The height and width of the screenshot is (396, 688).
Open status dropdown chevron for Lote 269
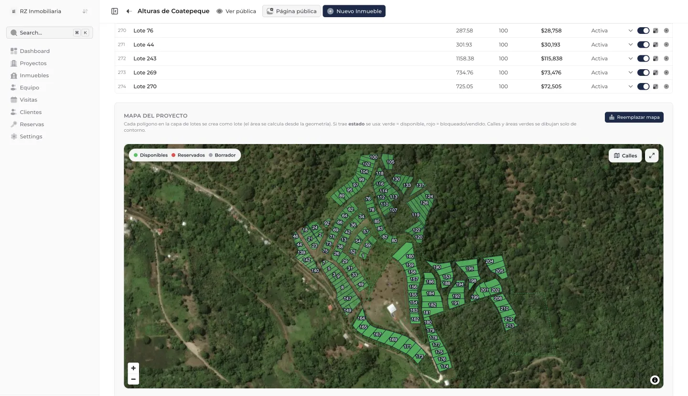[631, 73]
